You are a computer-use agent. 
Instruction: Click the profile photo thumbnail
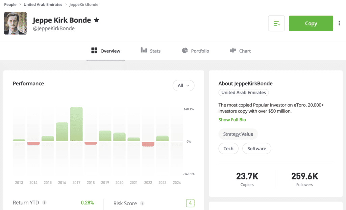click(x=15, y=23)
